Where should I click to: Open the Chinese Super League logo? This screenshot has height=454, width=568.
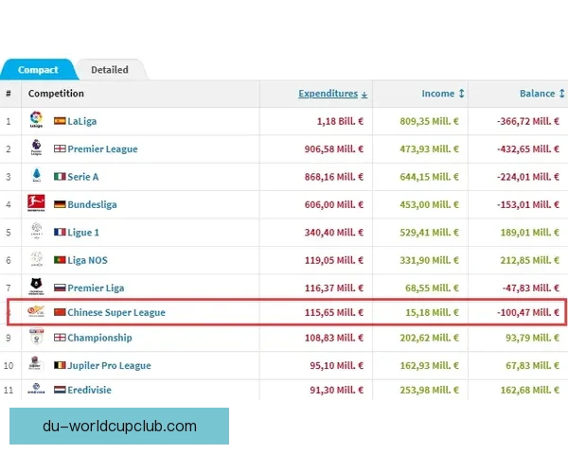pyautogui.click(x=36, y=311)
